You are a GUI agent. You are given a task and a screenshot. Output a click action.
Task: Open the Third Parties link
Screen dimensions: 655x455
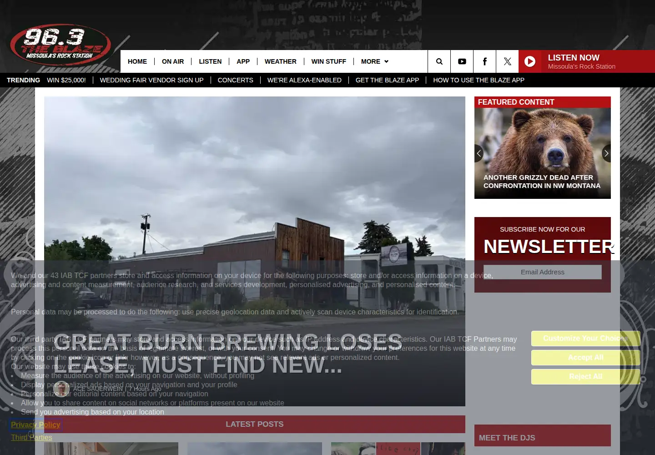pos(31,437)
